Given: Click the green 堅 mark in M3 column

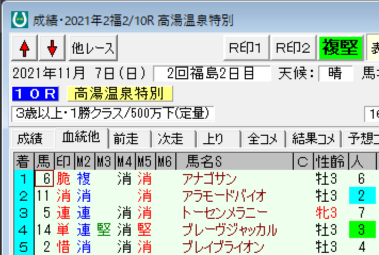Looking at the screenshot, I should coord(104,229).
